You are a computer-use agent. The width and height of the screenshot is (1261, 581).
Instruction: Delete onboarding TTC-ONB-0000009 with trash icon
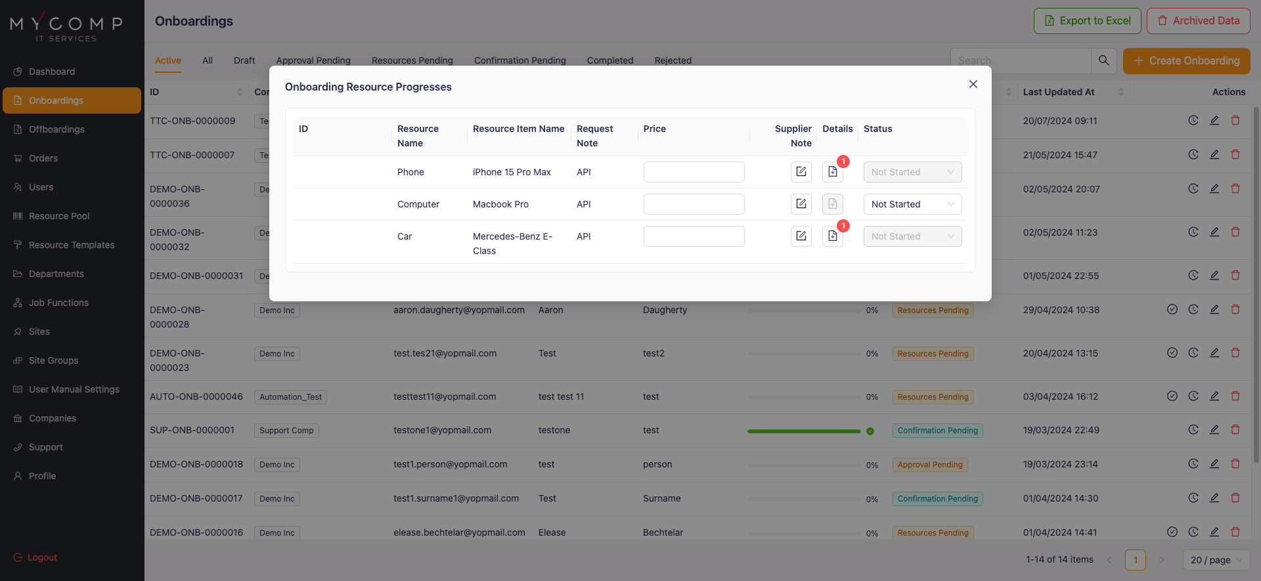click(1235, 121)
